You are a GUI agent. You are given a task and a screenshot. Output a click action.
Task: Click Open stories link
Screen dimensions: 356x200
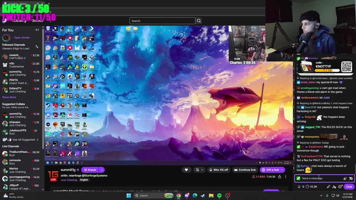(x=22, y=37)
